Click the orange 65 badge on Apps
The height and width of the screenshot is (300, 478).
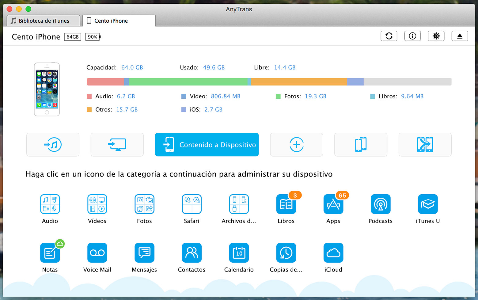(342, 195)
